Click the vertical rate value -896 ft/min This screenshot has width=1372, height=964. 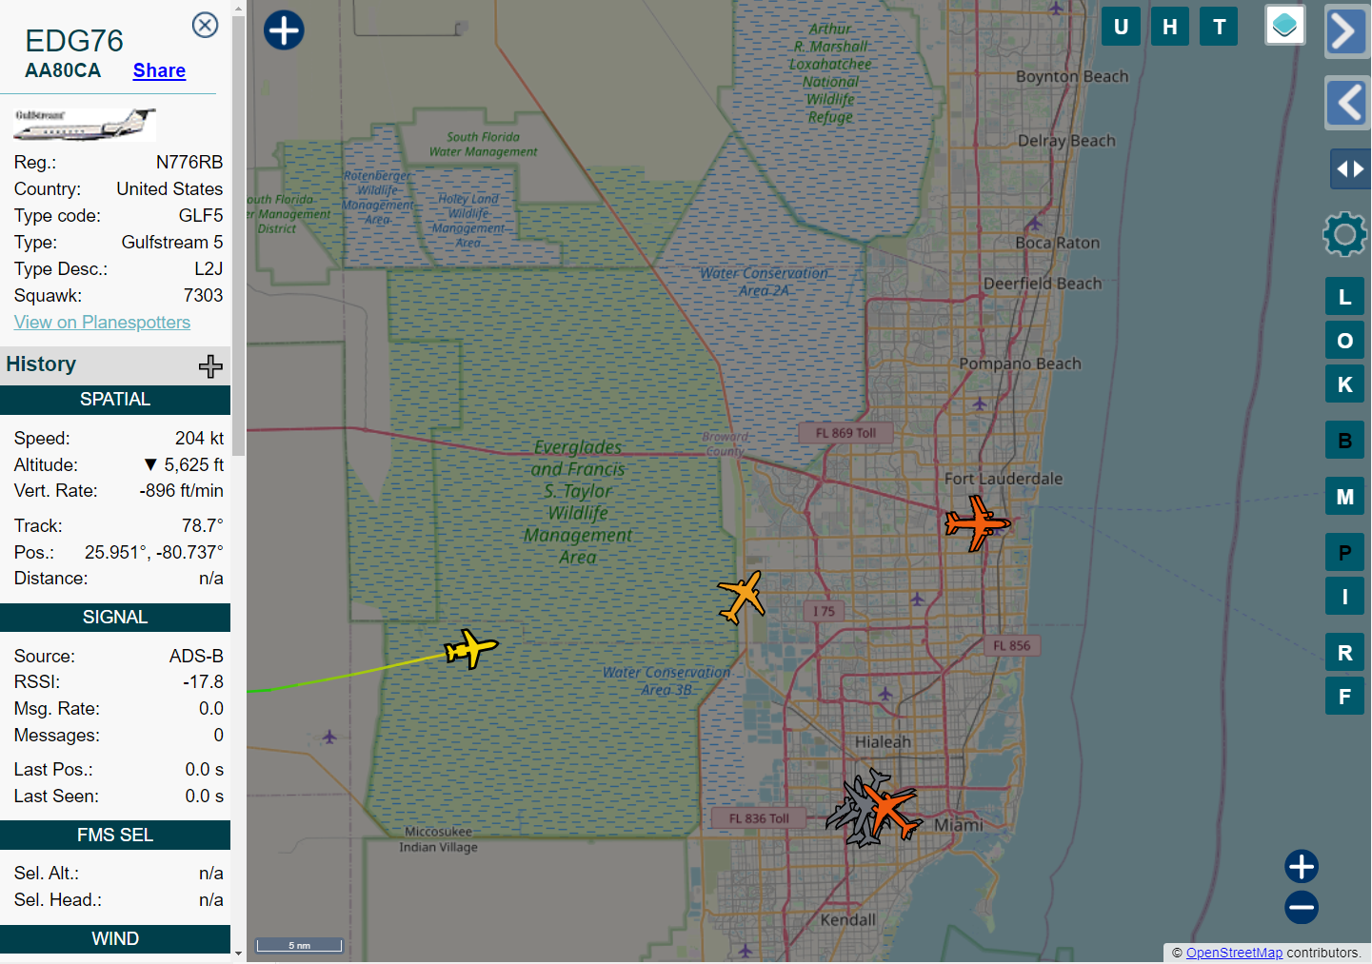coord(182,491)
